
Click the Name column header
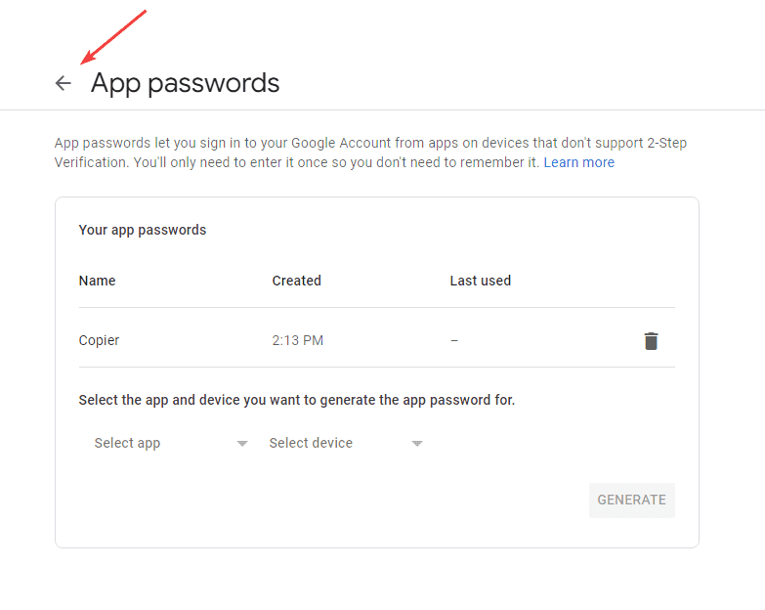(97, 281)
